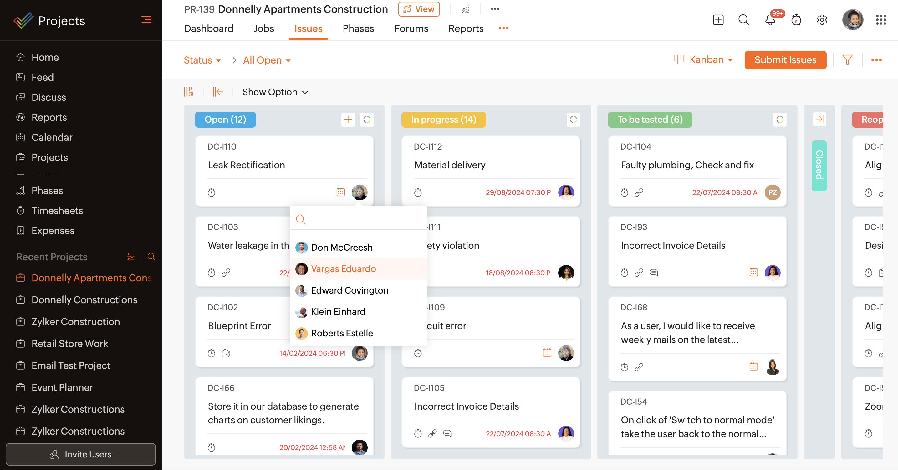Click the filter funnel icon
The height and width of the screenshot is (470, 898).
pyautogui.click(x=847, y=60)
